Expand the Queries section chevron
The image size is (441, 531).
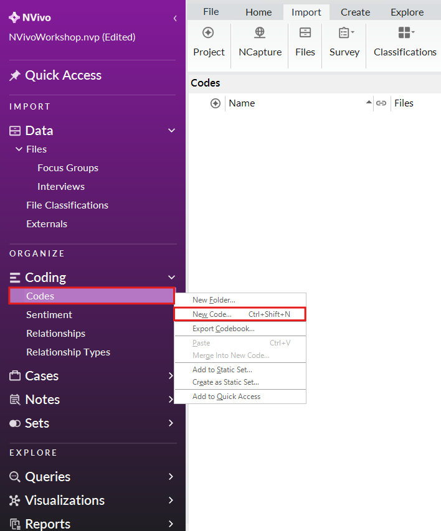coord(171,477)
